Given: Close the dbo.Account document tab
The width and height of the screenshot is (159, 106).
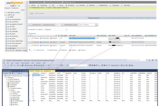Looking at the screenshot, I should click(x=54, y=71).
